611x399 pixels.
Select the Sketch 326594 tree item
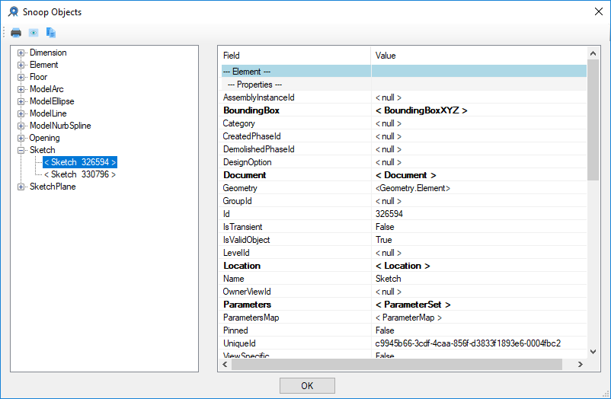pyautogui.click(x=79, y=162)
